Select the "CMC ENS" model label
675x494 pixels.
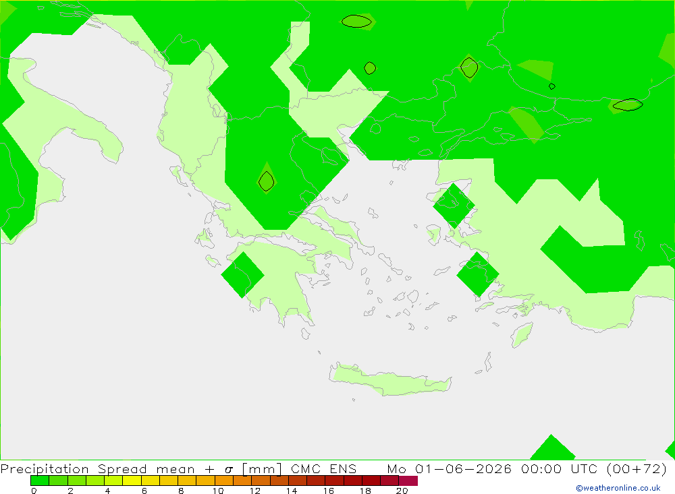click(x=324, y=469)
